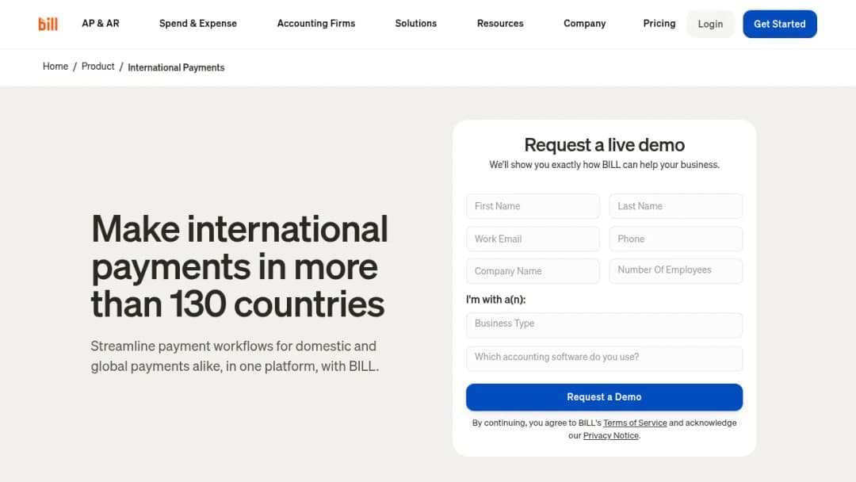Open the Resources menu
Image resolution: width=856 pixels, height=482 pixels.
500,24
